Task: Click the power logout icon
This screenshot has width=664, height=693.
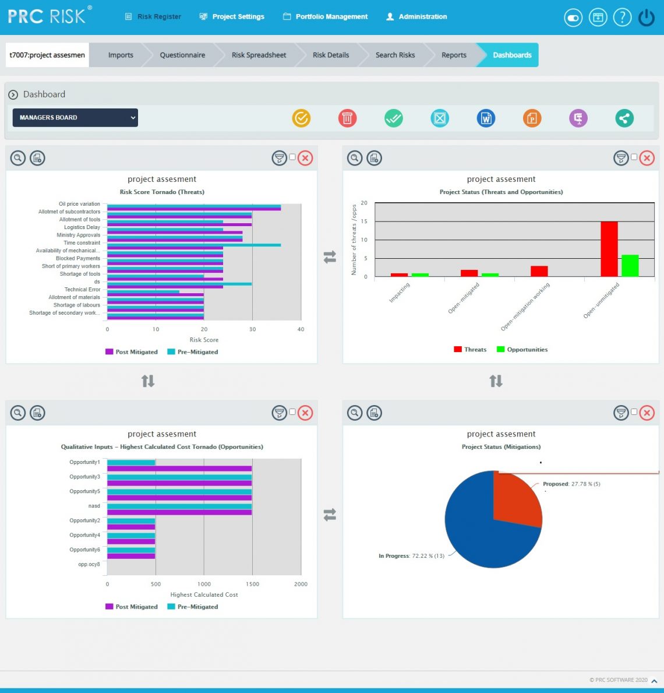Action: [646, 17]
